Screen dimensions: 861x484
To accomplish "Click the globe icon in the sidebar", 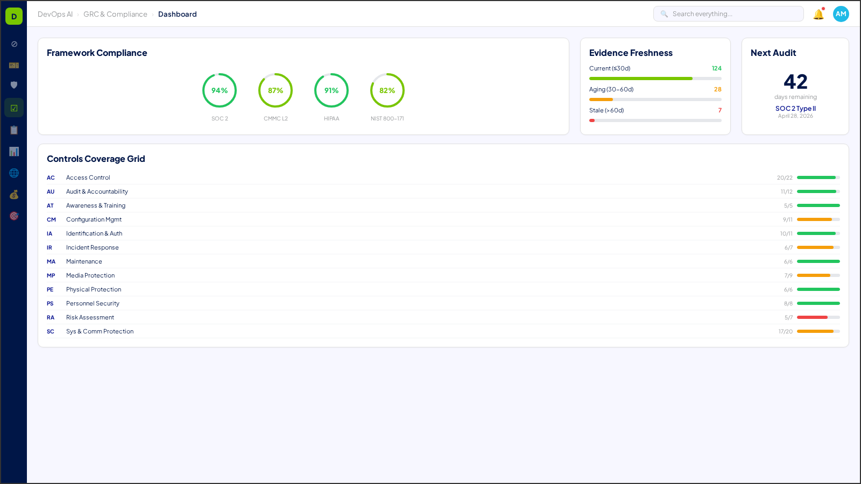I will coord(13,173).
